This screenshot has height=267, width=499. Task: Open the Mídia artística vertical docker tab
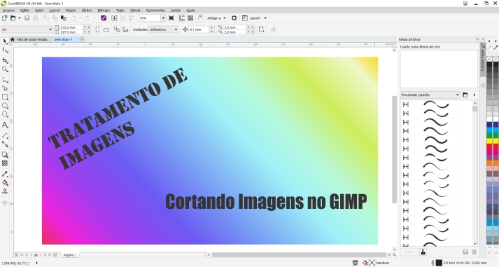[483, 59]
